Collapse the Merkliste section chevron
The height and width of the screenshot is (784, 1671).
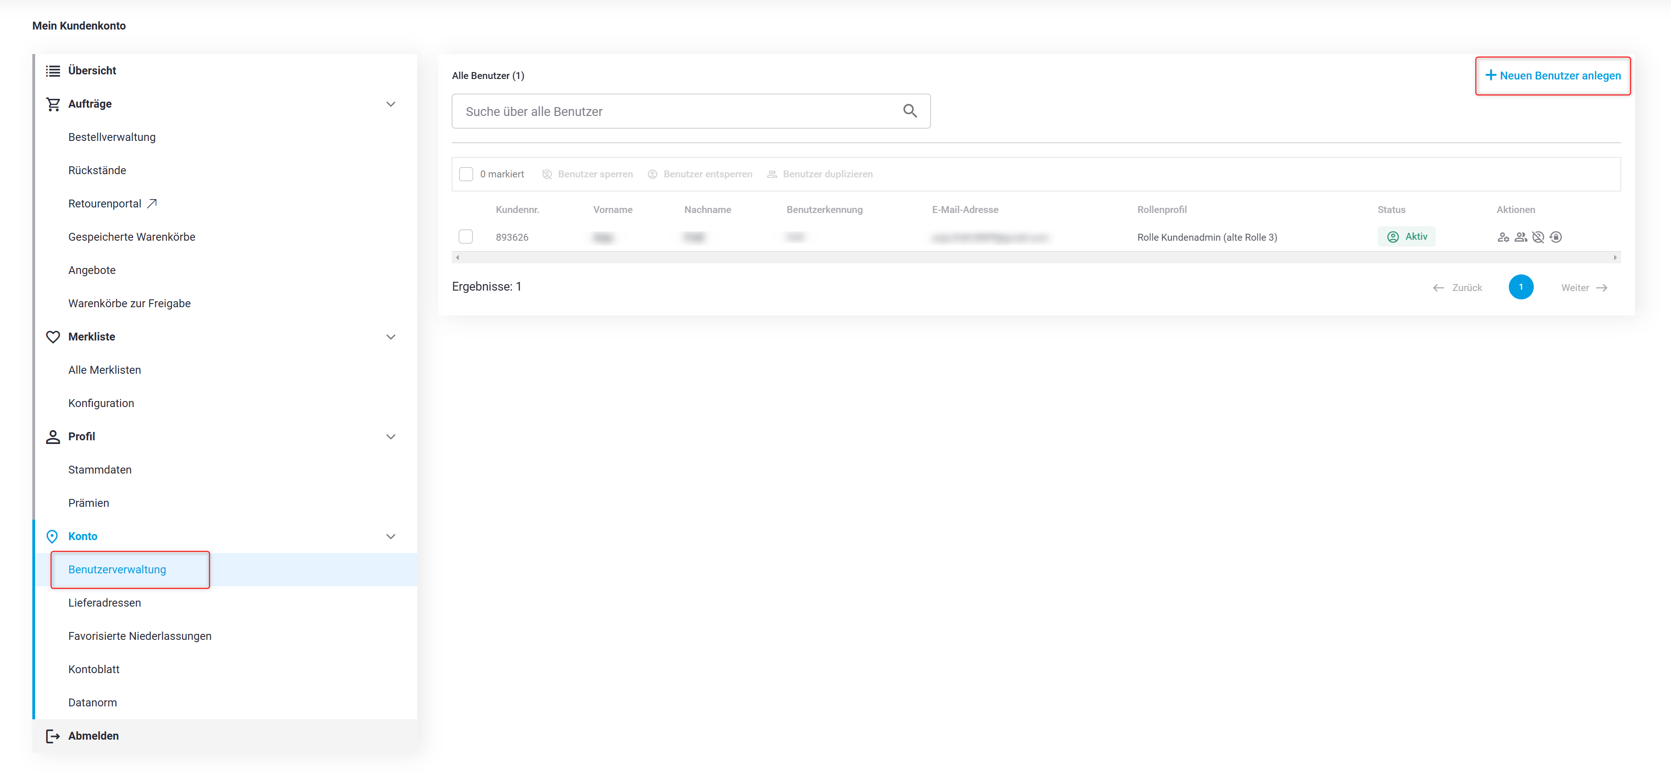(x=390, y=336)
